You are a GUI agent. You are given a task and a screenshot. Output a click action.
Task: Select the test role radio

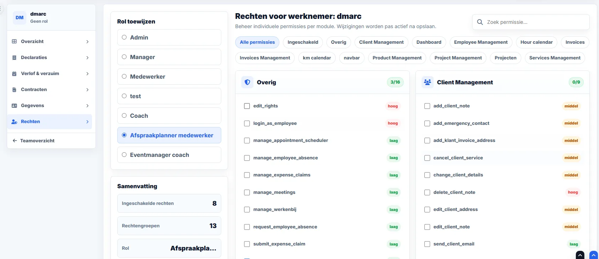pyautogui.click(x=124, y=96)
